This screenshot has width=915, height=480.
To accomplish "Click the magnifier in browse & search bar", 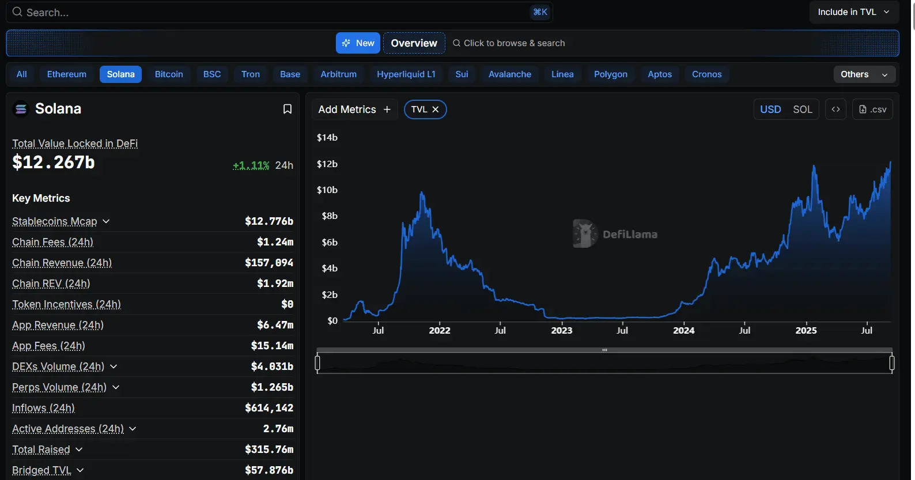I will pyautogui.click(x=456, y=43).
